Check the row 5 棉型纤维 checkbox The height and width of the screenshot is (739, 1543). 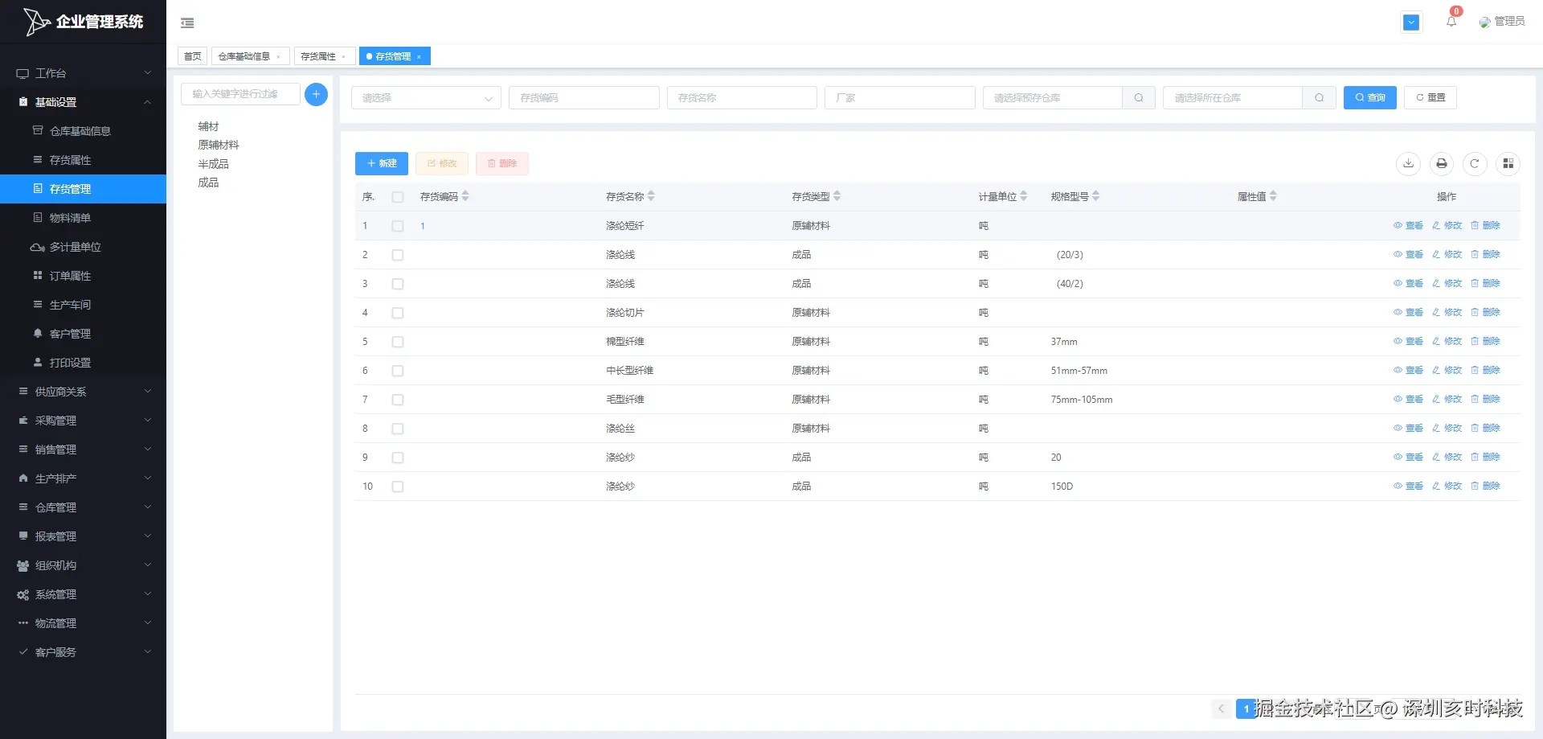pyautogui.click(x=398, y=342)
